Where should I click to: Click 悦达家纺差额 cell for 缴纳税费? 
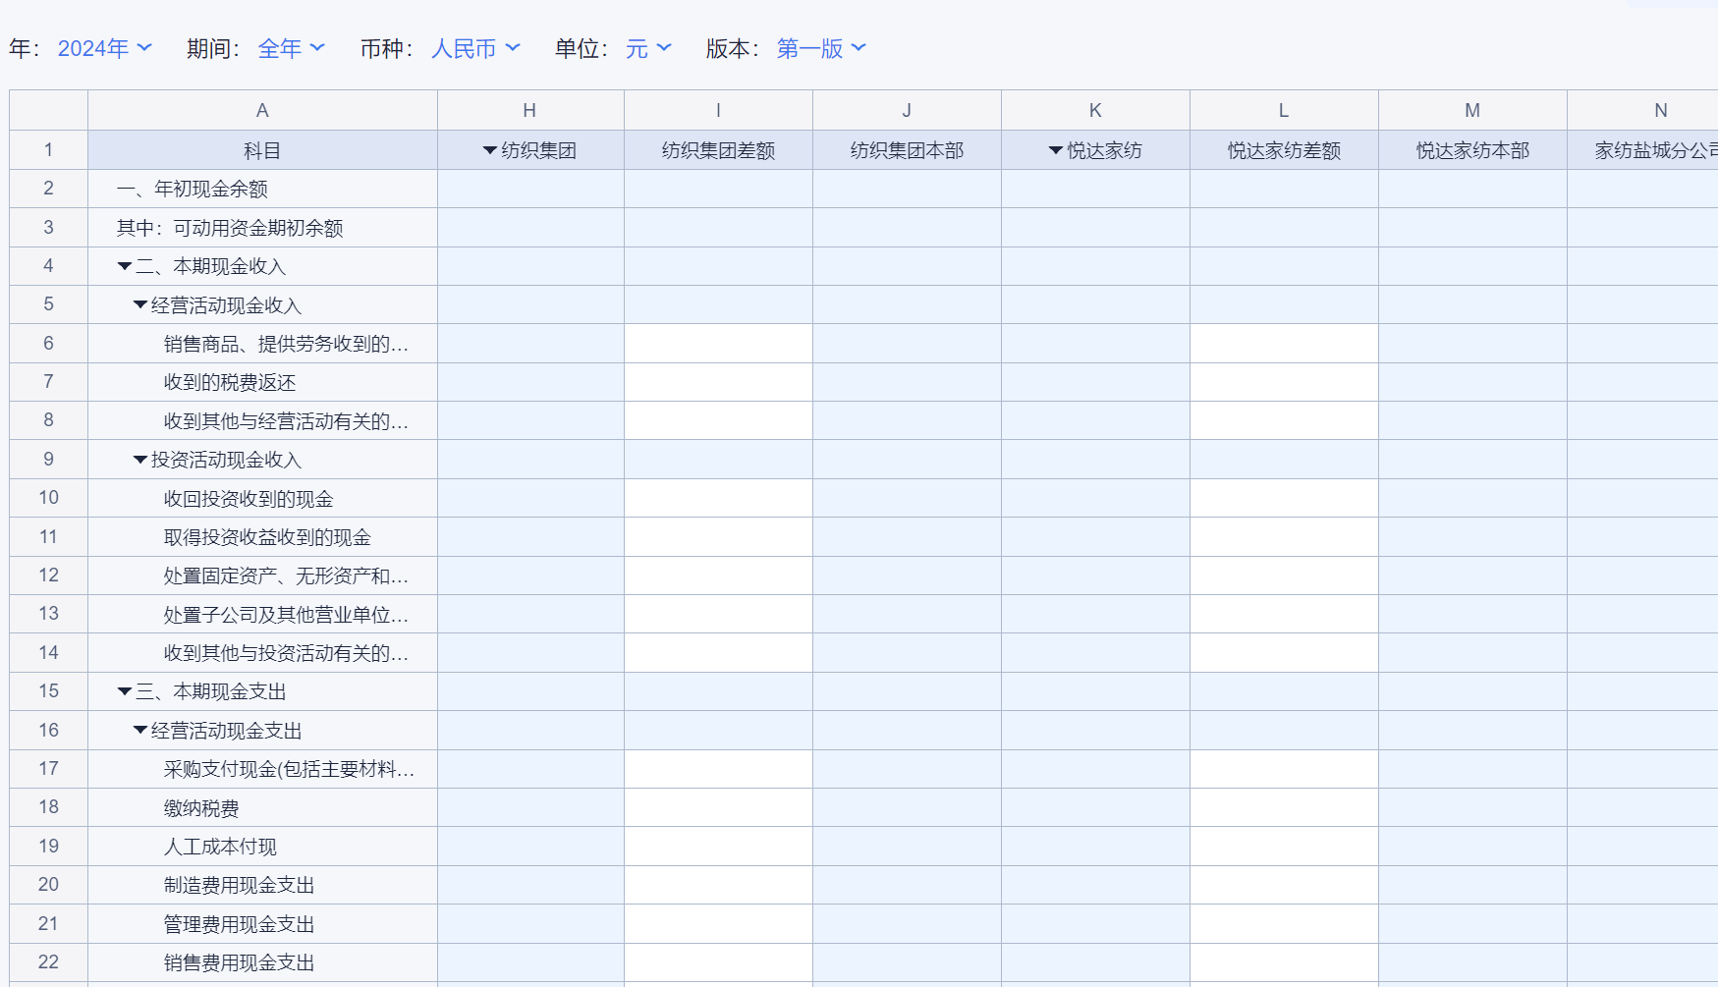coord(1284,807)
